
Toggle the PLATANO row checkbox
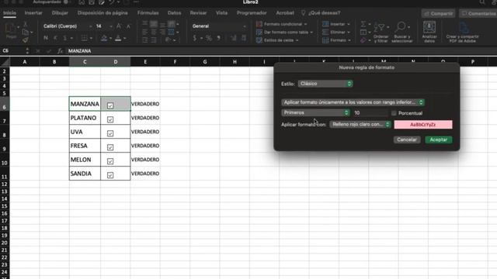point(110,119)
